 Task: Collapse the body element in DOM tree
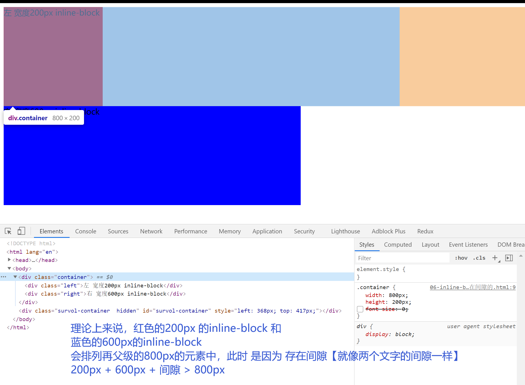tap(9, 268)
